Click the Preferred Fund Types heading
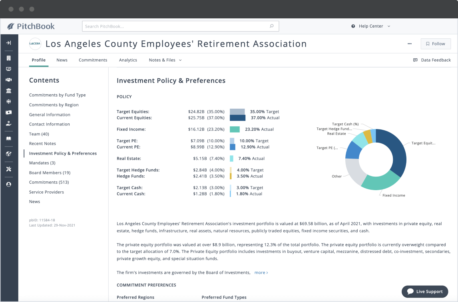Image resolution: width=458 pixels, height=302 pixels. click(224, 297)
